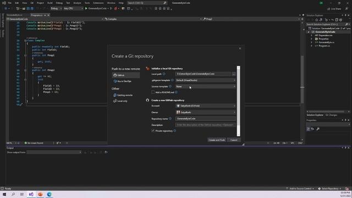Click the Description input field

pos(205,125)
